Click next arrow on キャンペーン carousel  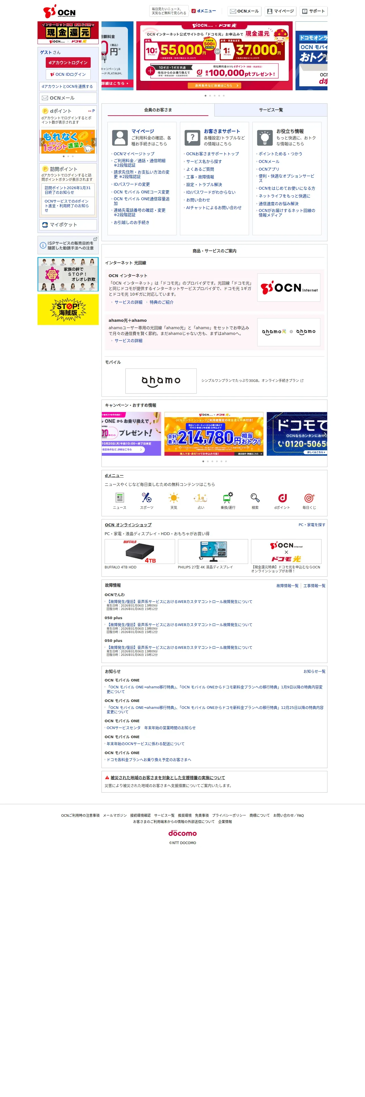pyautogui.click(x=325, y=434)
